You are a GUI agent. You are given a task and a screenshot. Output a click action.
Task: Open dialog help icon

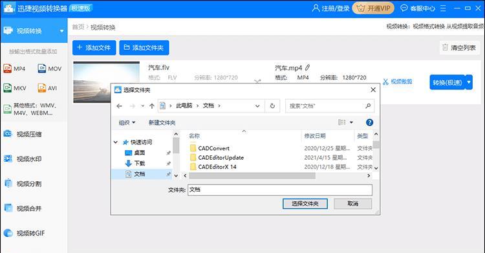tap(369, 122)
